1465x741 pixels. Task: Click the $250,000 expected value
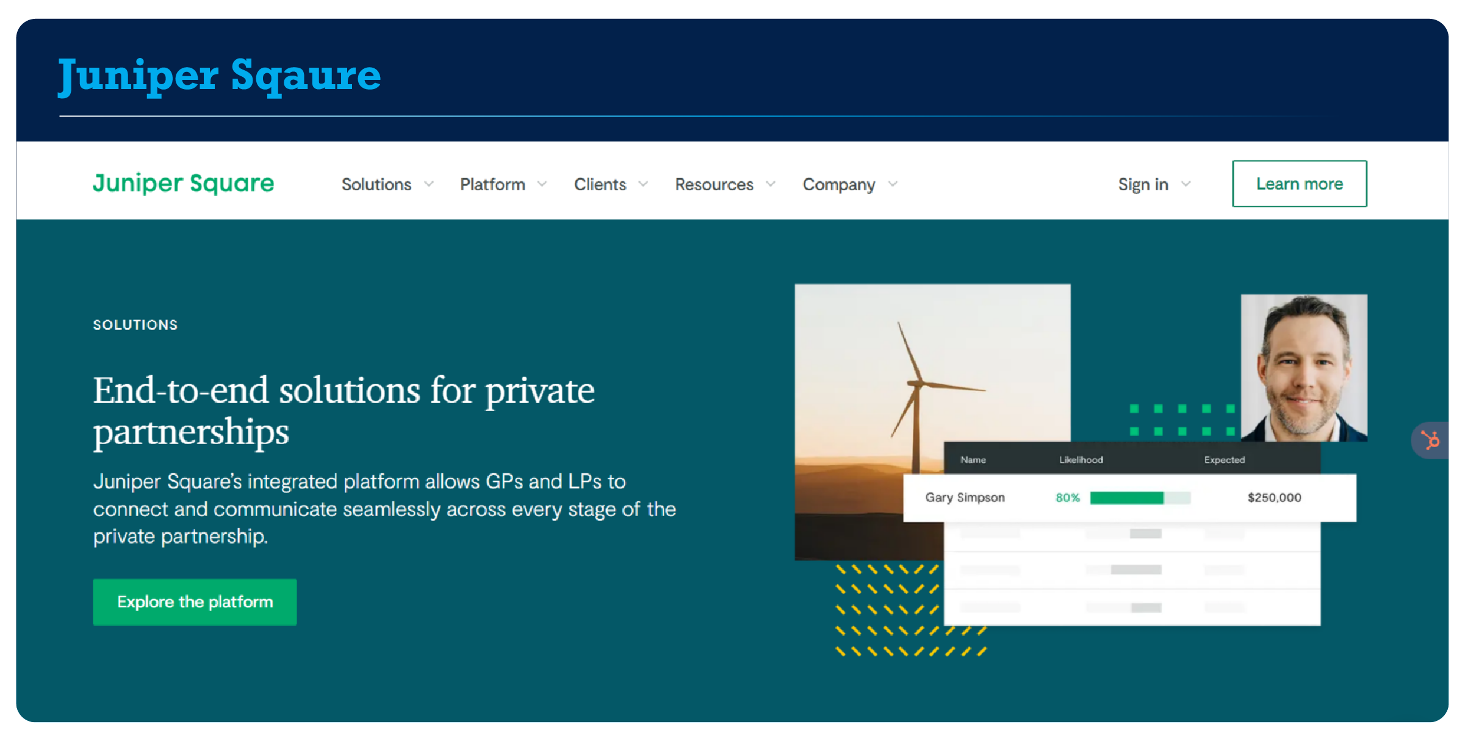(1274, 498)
